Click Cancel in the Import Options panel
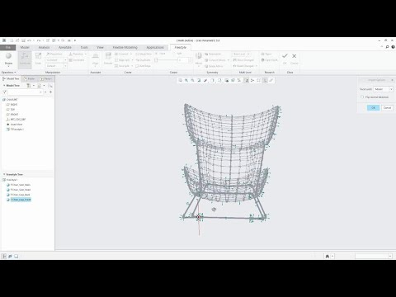Screen dimensions: 396x297 (x=387, y=108)
